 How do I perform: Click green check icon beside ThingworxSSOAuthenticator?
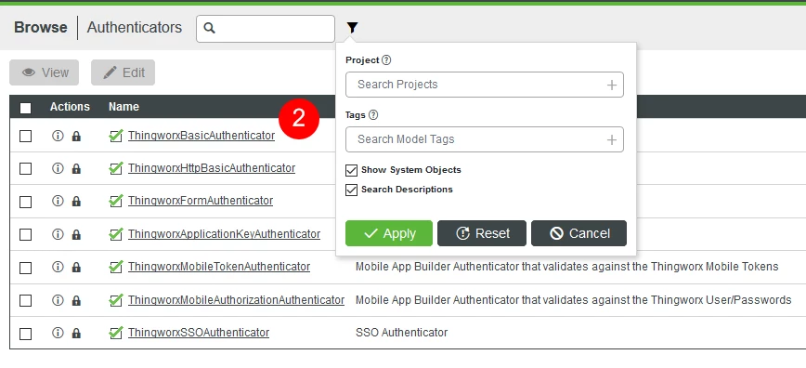coord(116,333)
